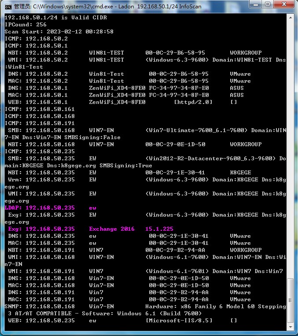Click "[Microsoft-IIS/8.5]" in the WEB row
Image resolution: width=298 pixels, height=336 pixels.
point(179,321)
